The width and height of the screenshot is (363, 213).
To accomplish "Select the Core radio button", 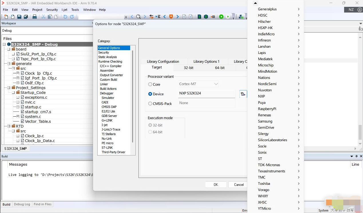I will tap(150, 84).
